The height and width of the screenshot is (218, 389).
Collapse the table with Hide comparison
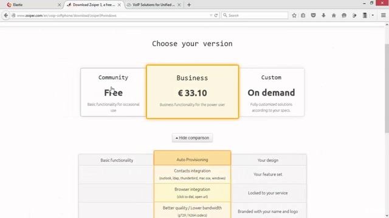point(192,137)
